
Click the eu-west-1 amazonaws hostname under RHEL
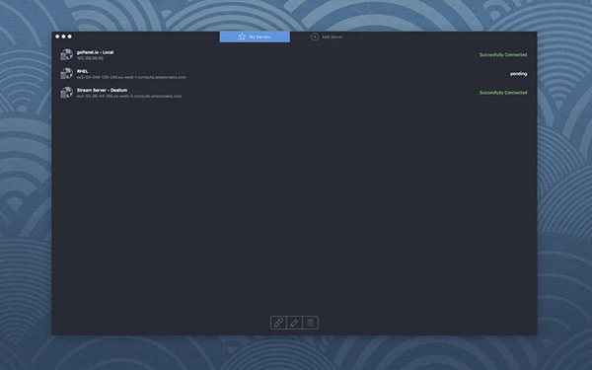131,77
